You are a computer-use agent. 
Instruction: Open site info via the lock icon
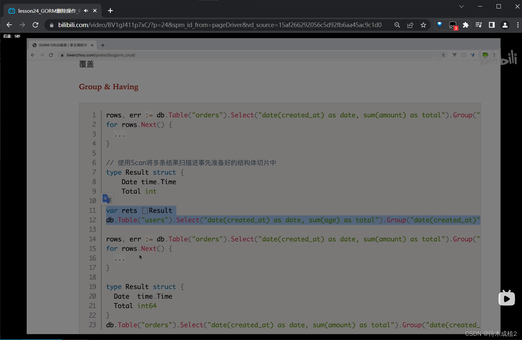pyautogui.click(x=52, y=25)
